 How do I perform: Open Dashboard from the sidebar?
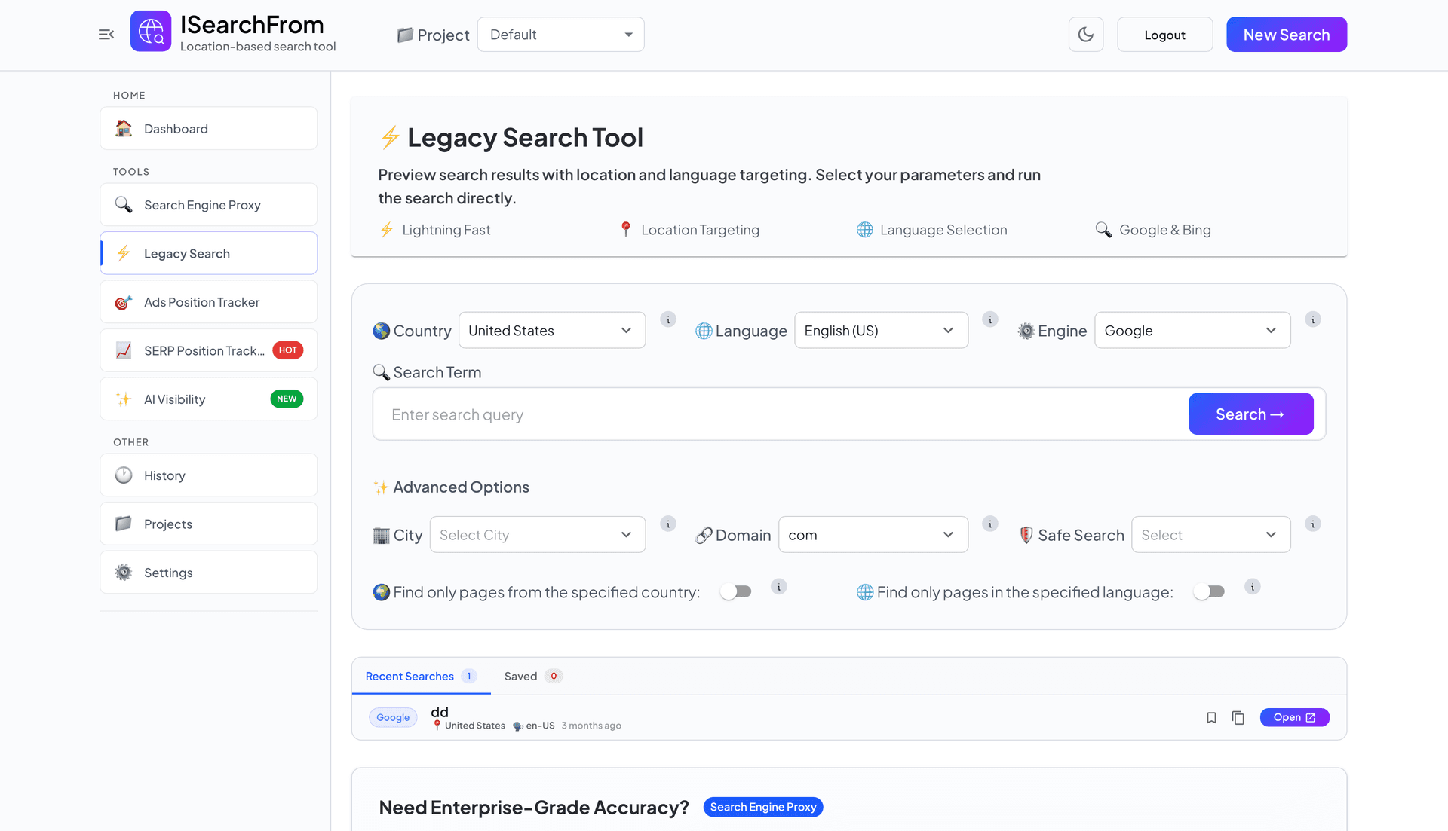209,129
